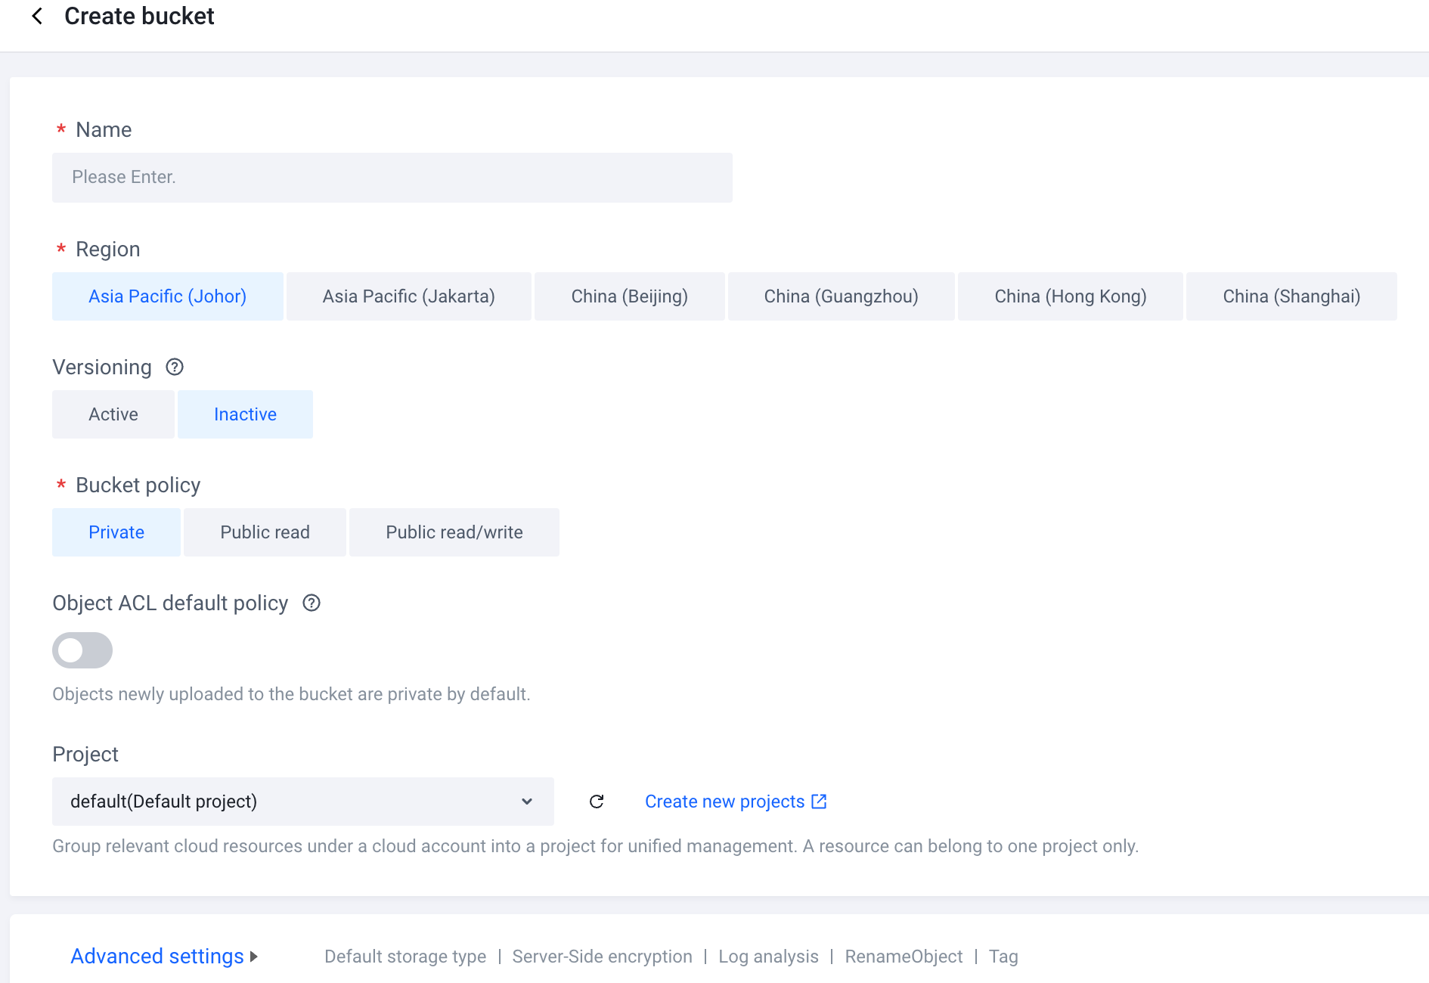Set Versioning to Inactive
The height and width of the screenshot is (983, 1429).
point(245,414)
